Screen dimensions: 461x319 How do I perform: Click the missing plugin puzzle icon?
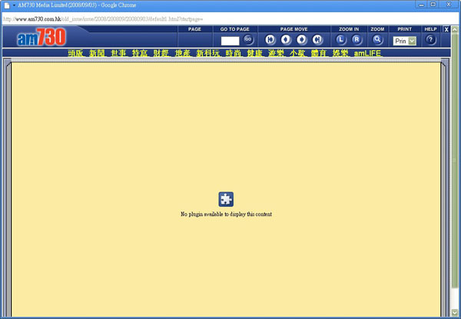[x=226, y=199]
